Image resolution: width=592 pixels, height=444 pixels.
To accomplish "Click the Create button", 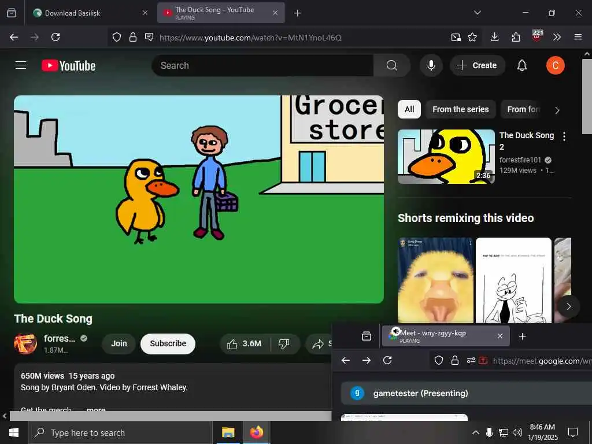I will (477, 65).
